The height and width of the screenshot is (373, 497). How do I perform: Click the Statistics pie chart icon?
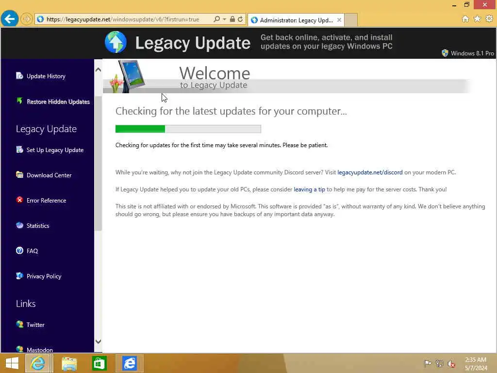19,225
